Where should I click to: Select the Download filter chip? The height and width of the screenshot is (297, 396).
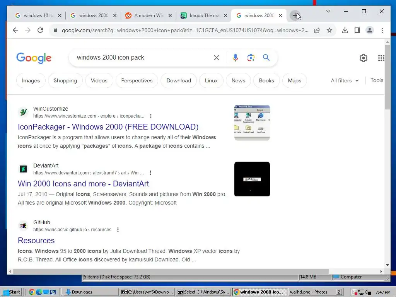pos(179,80)
